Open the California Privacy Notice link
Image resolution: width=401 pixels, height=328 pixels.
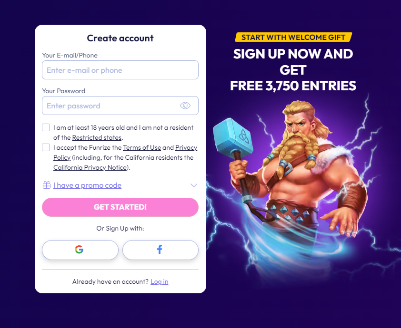click(90, 167)
